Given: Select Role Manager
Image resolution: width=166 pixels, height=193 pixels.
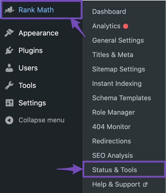Looking at the screenshot, I should [x=113, y=112].
